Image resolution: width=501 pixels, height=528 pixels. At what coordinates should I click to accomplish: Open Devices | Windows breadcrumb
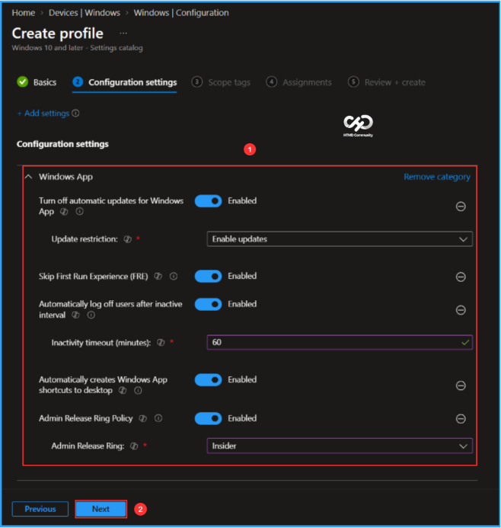84,13
